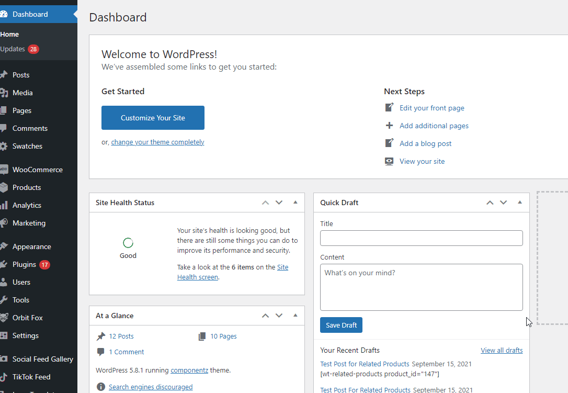
Task: Click the Marketing megaphone icon
Action: coord(4,222)
